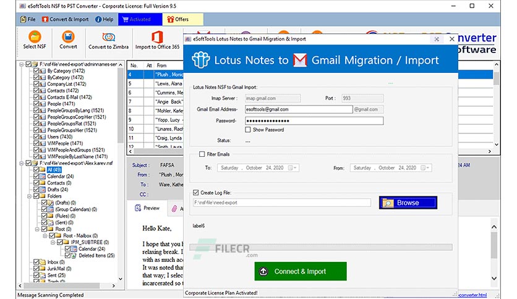Collapse the IPM_SUBTREE (0) node
This screenshot has width=517, height=299.
tap(53, 242)
